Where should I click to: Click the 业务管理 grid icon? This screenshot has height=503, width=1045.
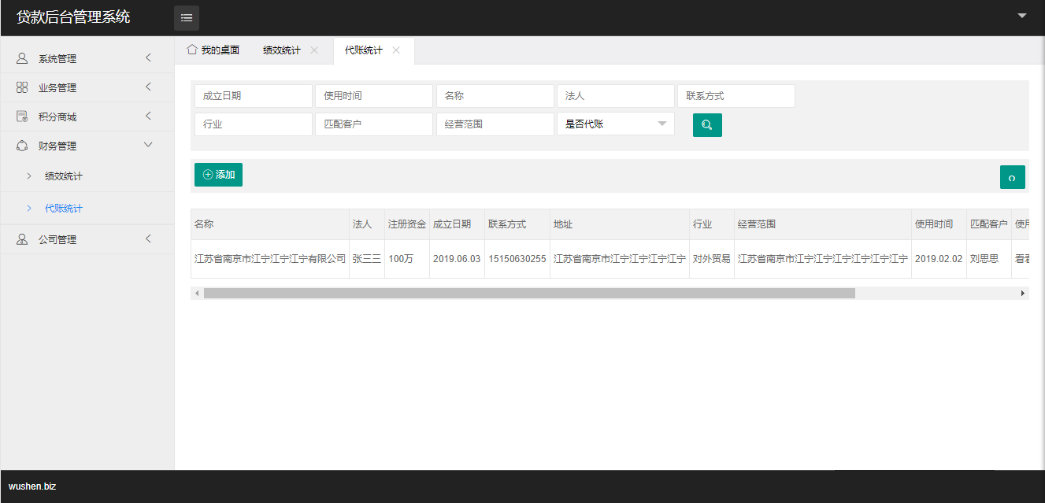tap(22, 87)
